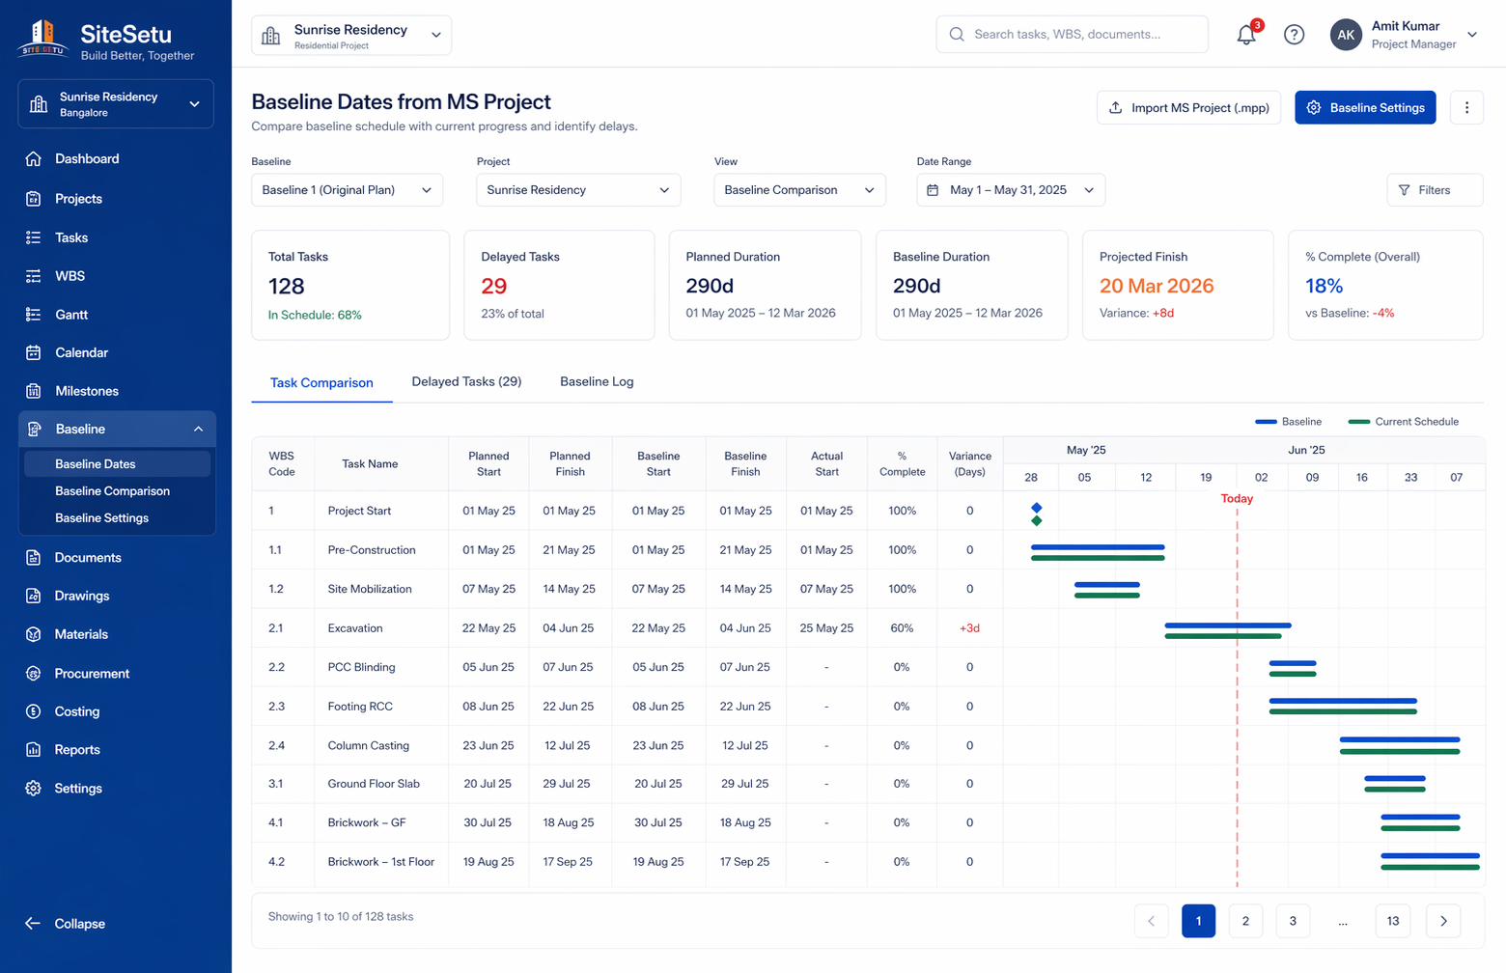Click the Pre-Construction green schedule bar
The width and height of the screenshot is (1506, 973).
[1098, 558]
